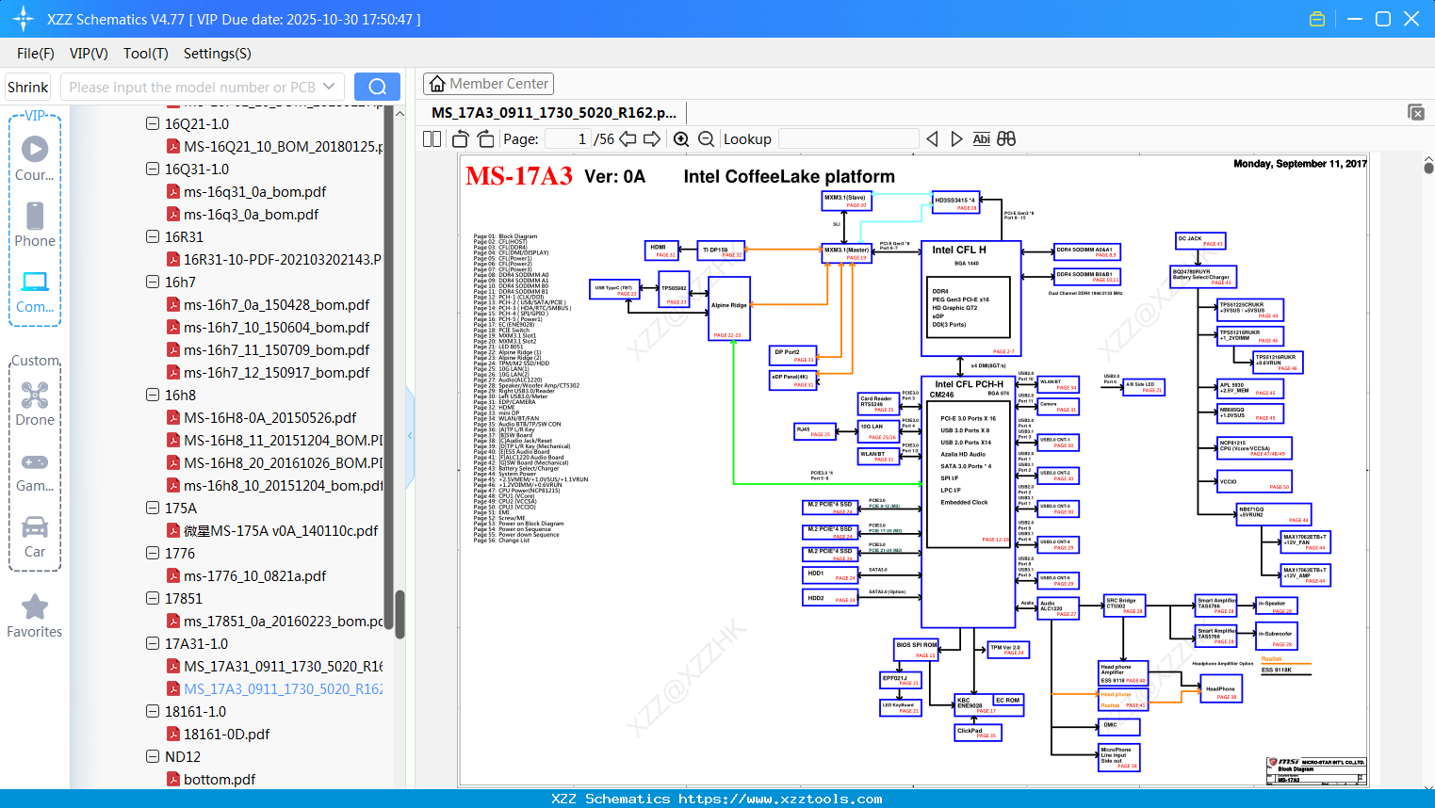
Task: Open ms-1776_10_0821a.pdf
Action: point(254,575)
